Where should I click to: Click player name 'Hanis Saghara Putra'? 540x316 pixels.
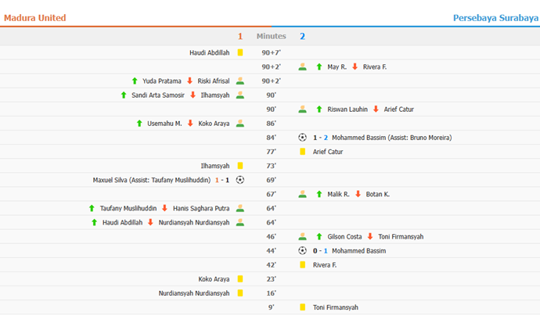point(201,208)
